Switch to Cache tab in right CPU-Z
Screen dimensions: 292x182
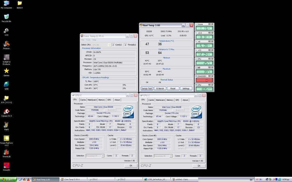pyautogui.click(x=151, y=100)
